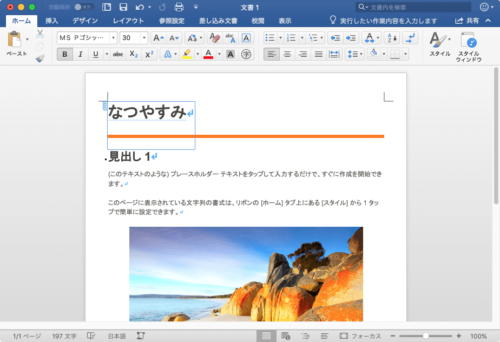The width and height of the screenshot is (500, 342).
Task: Open the bullet list dropdown arrow
Action: pyautogui.click(x=281, y=38)
